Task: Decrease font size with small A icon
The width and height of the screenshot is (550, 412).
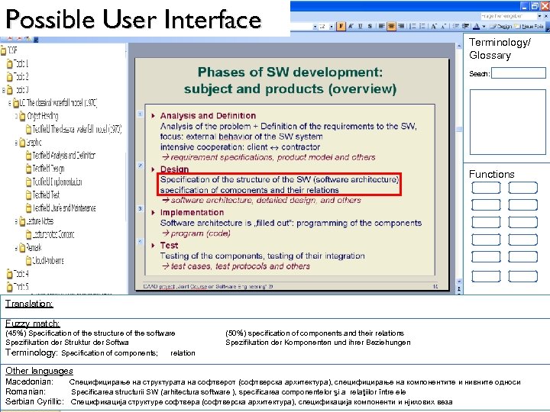Action: pos(443,26)
